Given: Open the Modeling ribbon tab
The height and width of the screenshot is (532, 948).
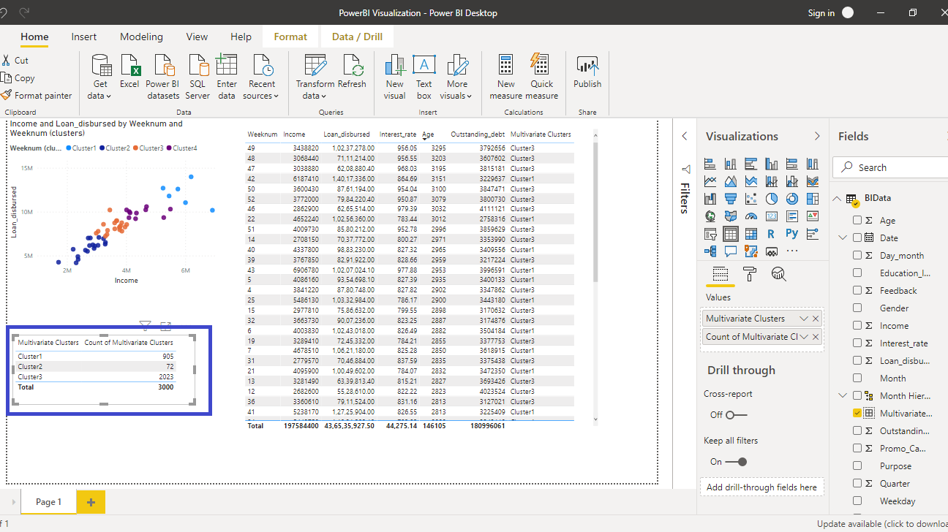Looking at the screenshot, I should (141, 37).
